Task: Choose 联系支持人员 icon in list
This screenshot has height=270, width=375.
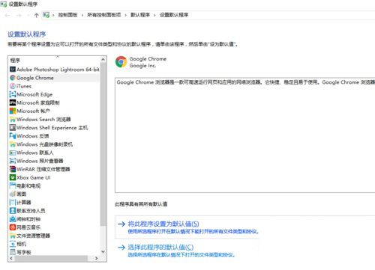Action: 13,211
